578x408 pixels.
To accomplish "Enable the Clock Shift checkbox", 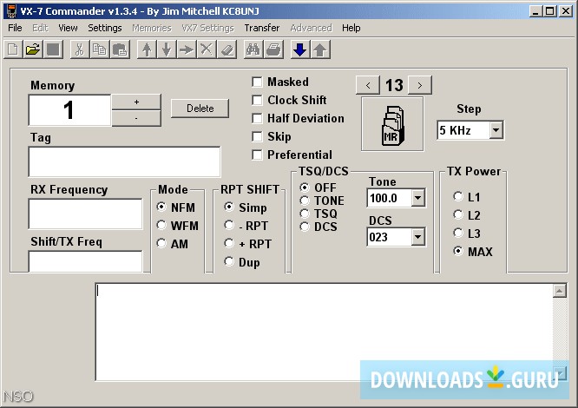I will (257, 100).
